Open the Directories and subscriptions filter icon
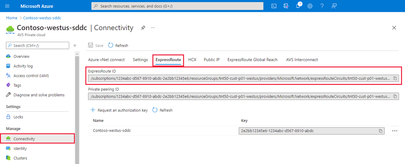 point(286,6)
